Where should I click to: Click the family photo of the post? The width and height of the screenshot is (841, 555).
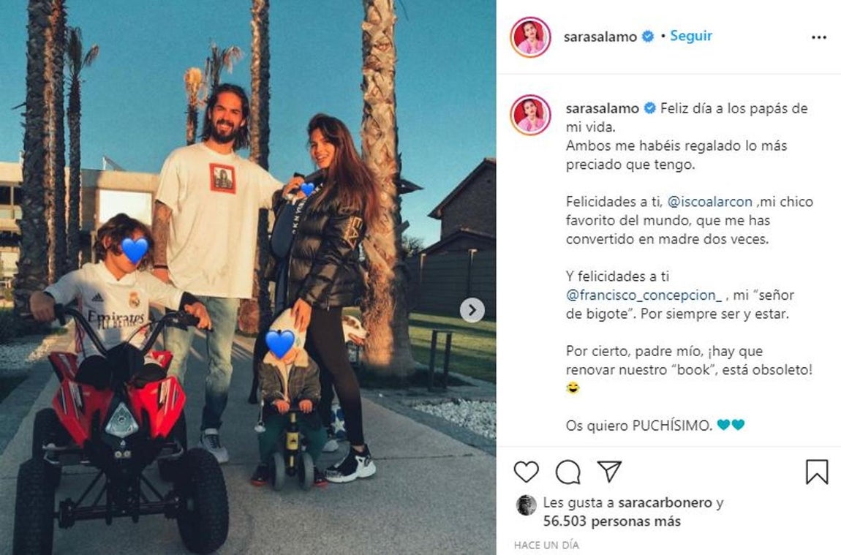point(248,277)
